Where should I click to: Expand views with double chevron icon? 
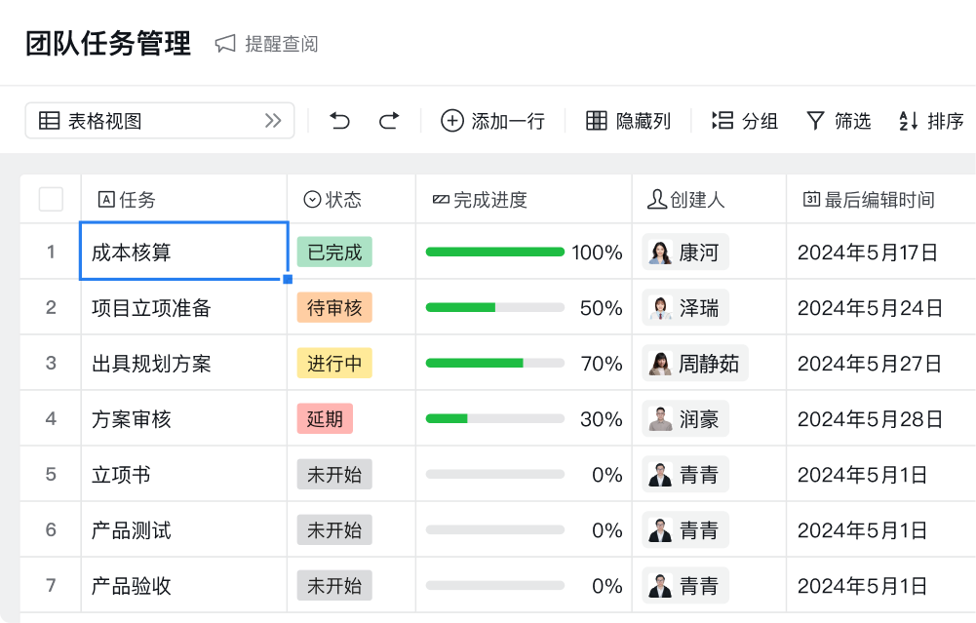click(x=273, y=120)
